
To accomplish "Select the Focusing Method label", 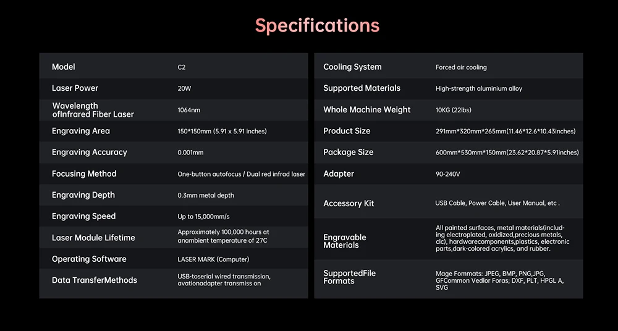I will pos(84,174).
